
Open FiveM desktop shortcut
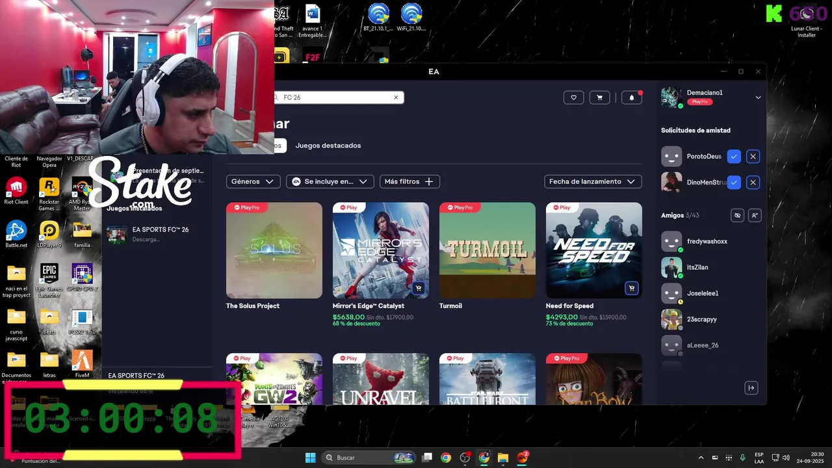coord(82,365)
